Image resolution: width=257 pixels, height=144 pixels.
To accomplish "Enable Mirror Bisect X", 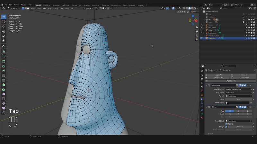I will 229,114.
